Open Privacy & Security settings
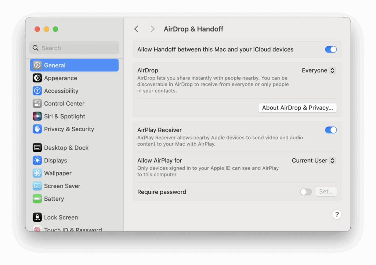The width and height of the screenshot is (376, 265). tap(37, 129)
